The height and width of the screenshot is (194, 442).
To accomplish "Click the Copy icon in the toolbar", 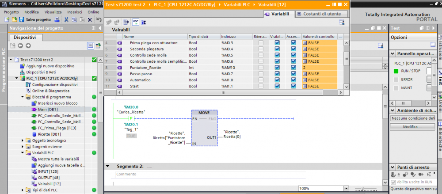I will click(74, 19).
